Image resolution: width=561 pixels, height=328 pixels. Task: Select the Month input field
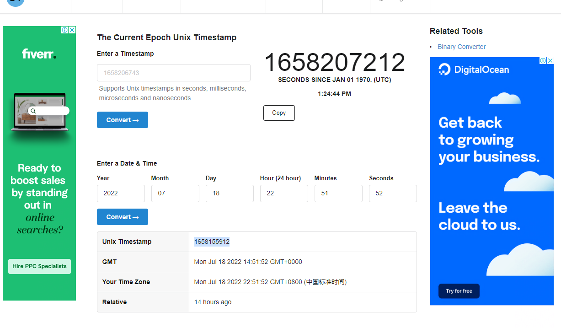(175, 193)
